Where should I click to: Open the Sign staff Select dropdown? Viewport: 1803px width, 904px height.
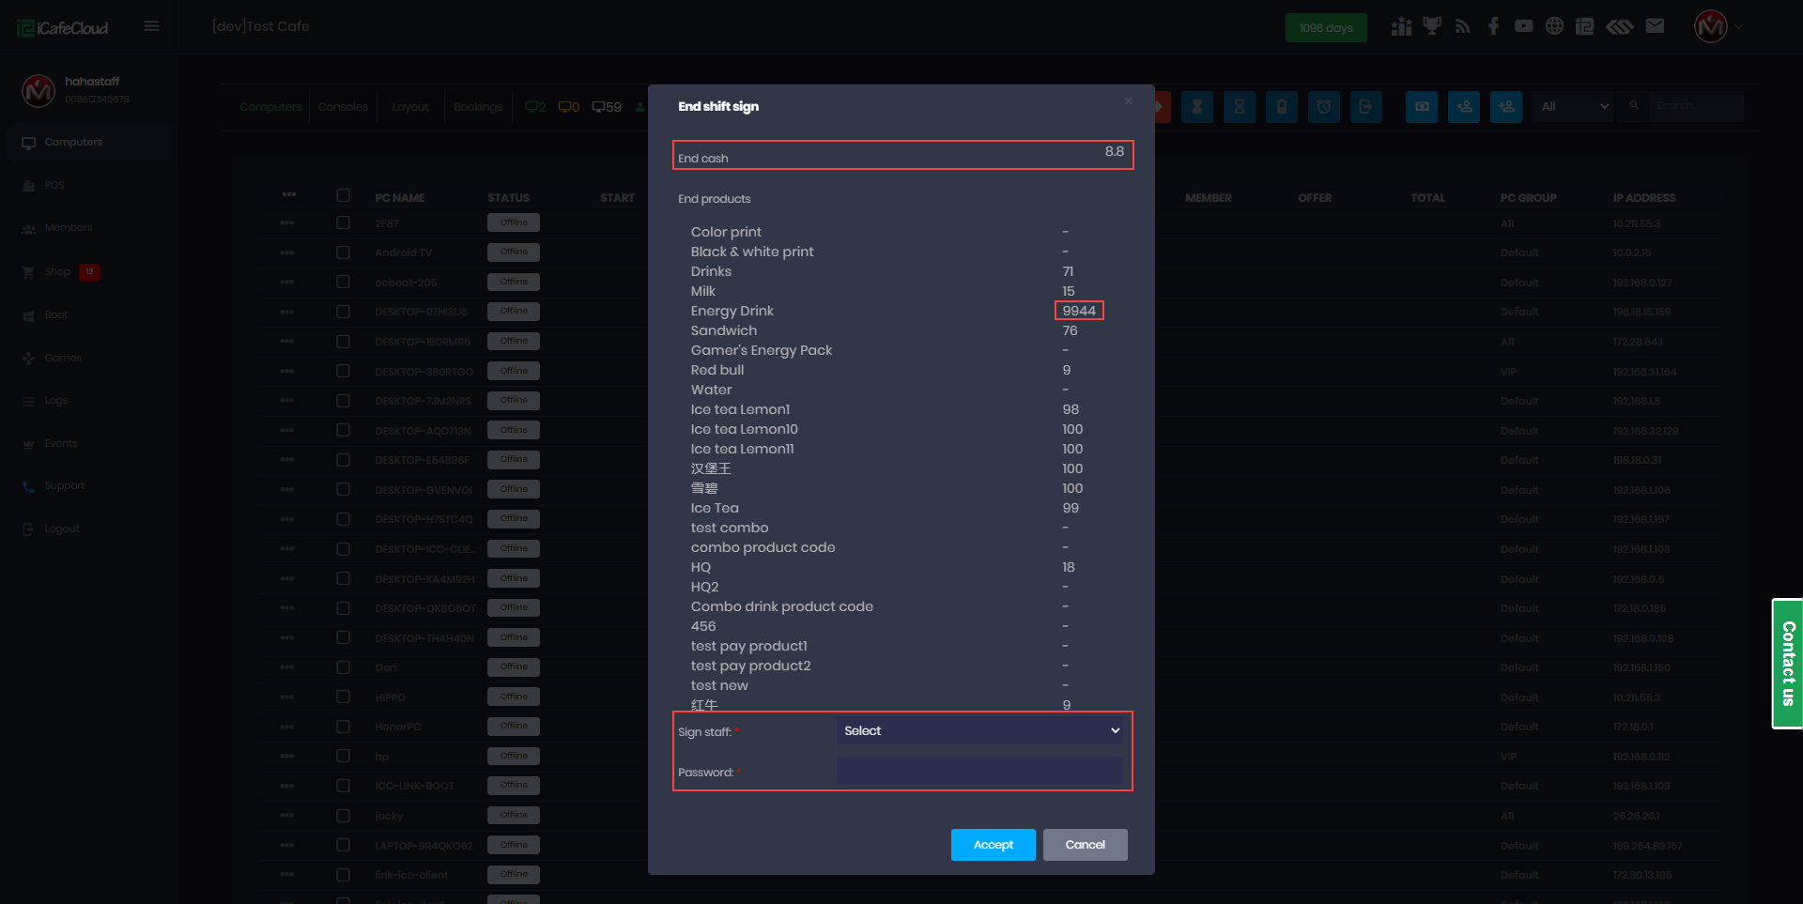[979, 730]
